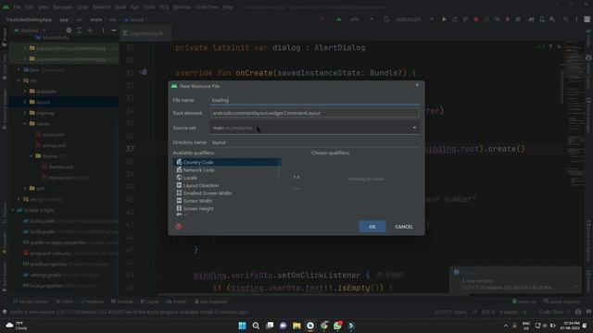Screen dimensions: 593x333
Task: Click the green Run play icon
Action: tap(444, 19)
